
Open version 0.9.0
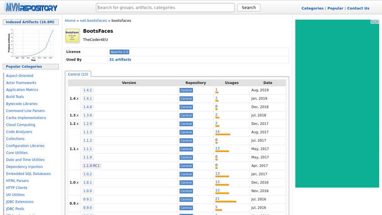tap(87, 208)
